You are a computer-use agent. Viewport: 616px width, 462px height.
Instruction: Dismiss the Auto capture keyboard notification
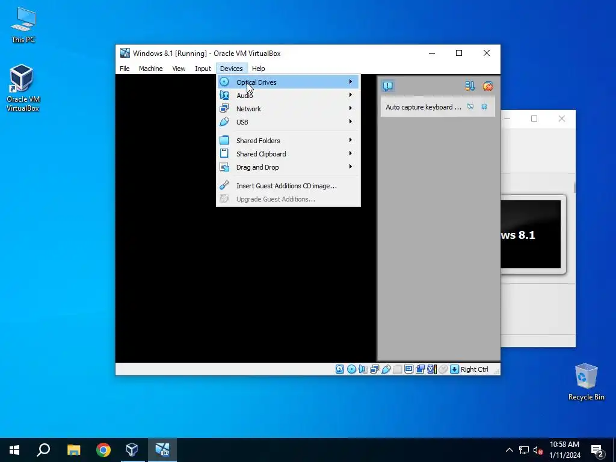point(484,106)
